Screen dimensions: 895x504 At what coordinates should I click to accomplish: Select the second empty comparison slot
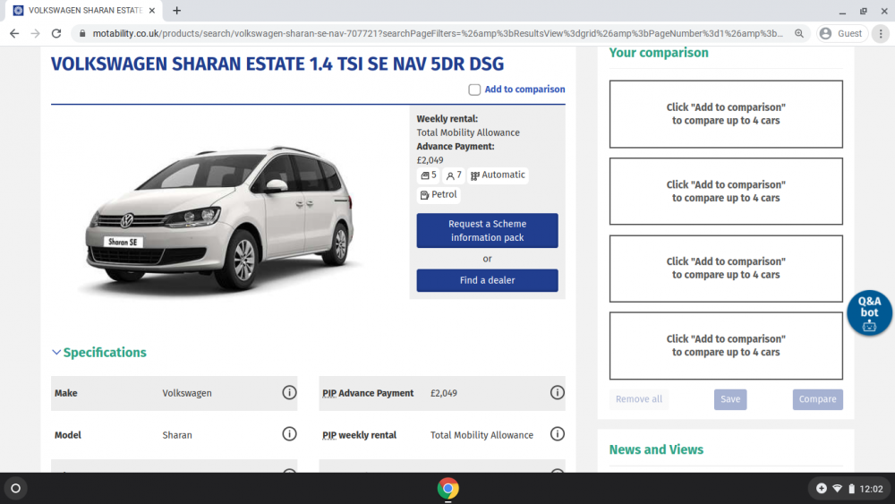tap(726, 192)
